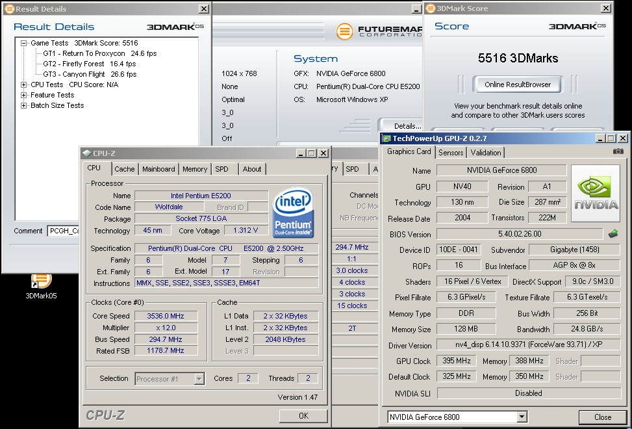Expand the Batch Size Tests node
Image resolution: width=632 pixels, height=429 pixels.
[24, 106]
